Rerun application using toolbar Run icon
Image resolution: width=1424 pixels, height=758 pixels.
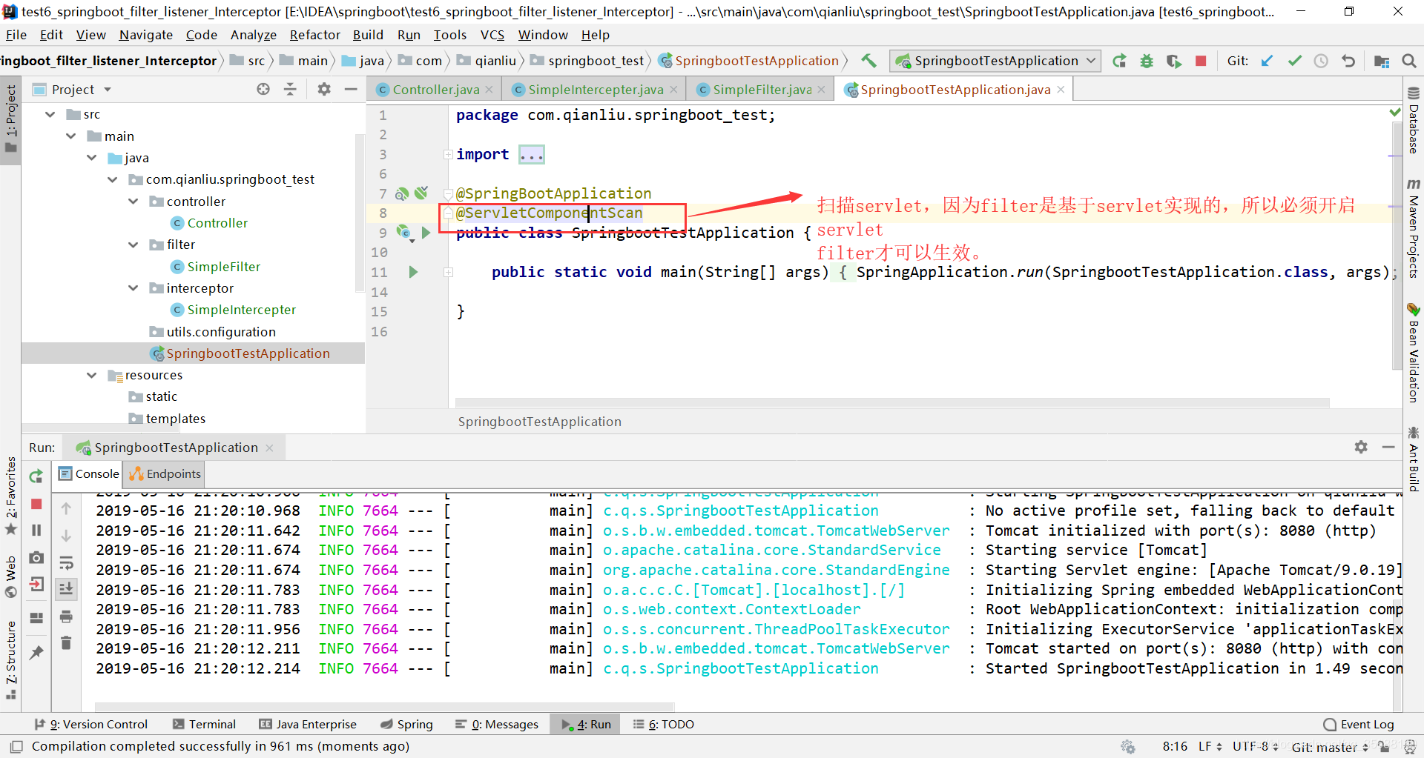click(1119, 61)
